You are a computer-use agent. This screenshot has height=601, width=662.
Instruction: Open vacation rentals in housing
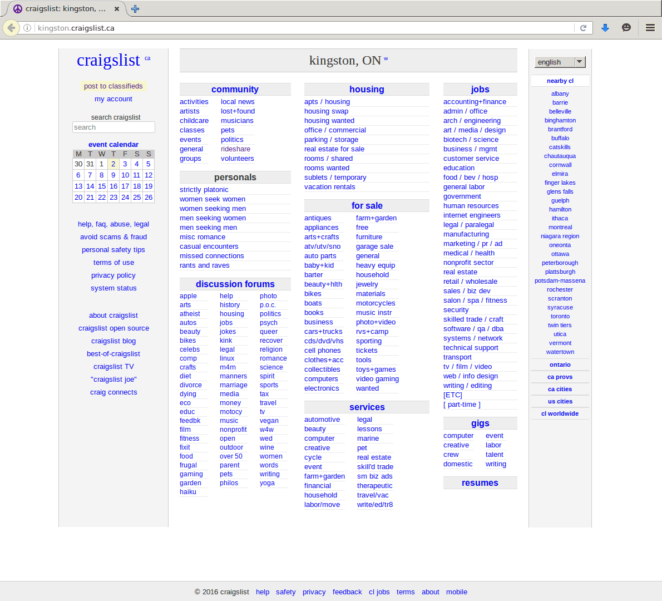329,186
